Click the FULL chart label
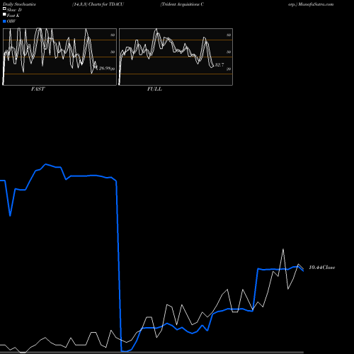Screen dimensions: 354x354 pos(154,89)
